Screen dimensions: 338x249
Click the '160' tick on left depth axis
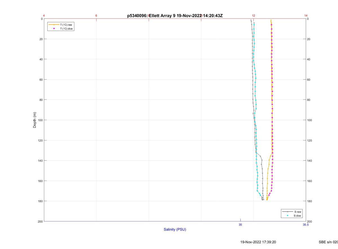coord(40,181)
